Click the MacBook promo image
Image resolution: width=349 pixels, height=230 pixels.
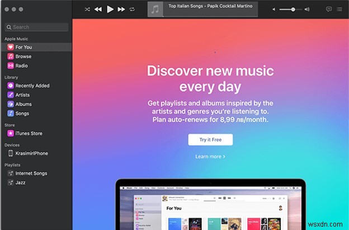point(210,204)
